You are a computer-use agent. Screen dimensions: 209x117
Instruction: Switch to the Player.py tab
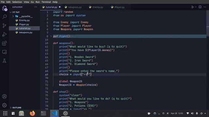[120, 7]
